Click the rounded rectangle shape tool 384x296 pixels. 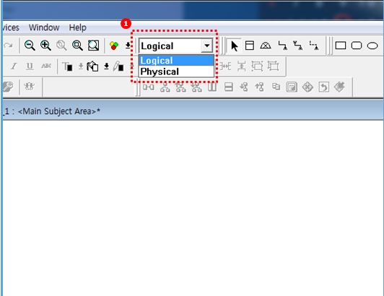pos(357,45)
